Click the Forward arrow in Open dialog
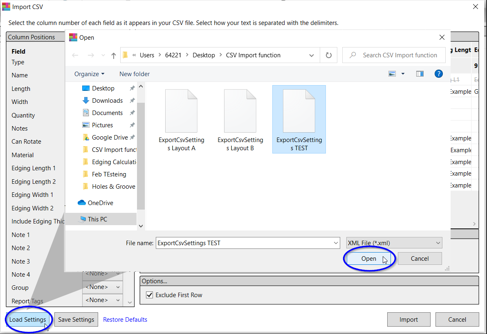Image resolution: width=487 pixels, height=334 pixels. click(91, 55)
